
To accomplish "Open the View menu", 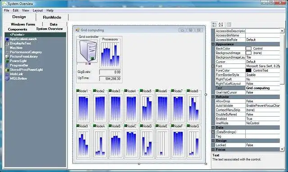I will [x=26, y=10].
